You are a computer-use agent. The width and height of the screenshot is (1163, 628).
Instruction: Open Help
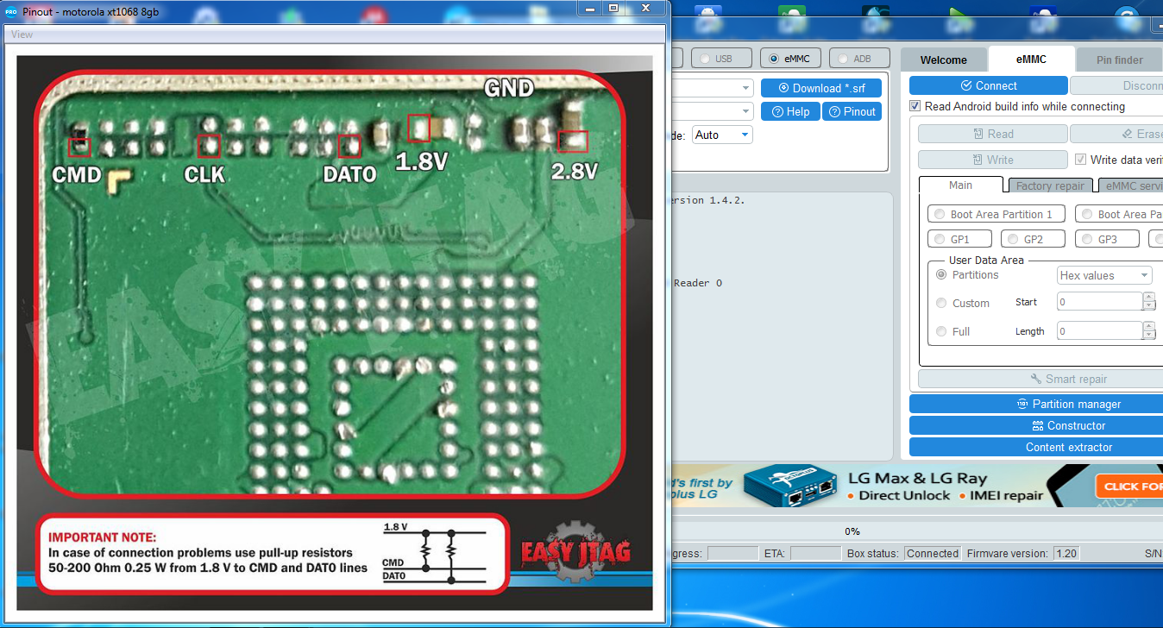[790, 111]
